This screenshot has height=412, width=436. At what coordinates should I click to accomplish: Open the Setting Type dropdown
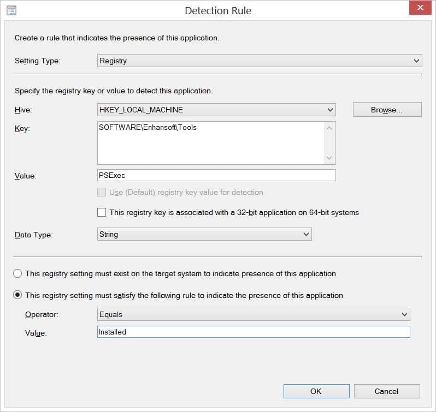coord(260,61)
